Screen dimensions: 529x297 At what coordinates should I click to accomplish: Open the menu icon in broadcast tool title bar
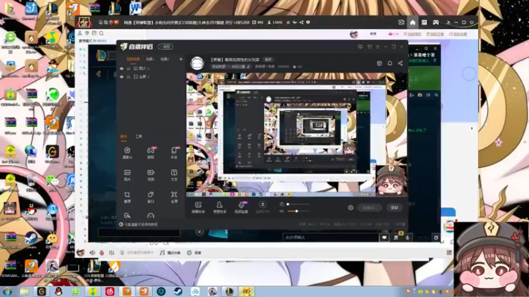click(x=378, y=46)
